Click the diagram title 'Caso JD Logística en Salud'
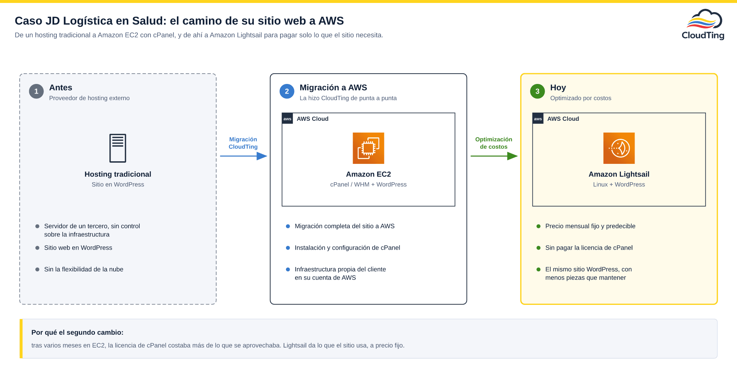This screenshot has width=737, height=373. point(179,21)
